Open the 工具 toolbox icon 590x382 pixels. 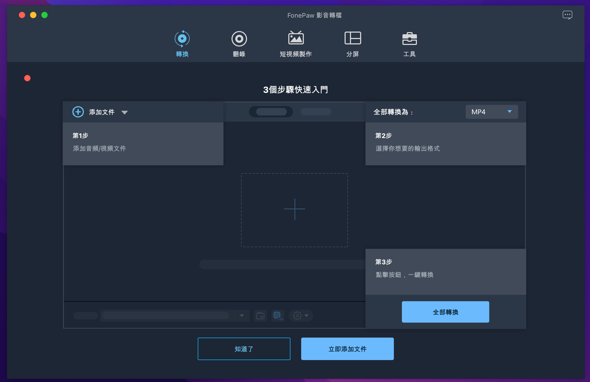tap(410, 39)
